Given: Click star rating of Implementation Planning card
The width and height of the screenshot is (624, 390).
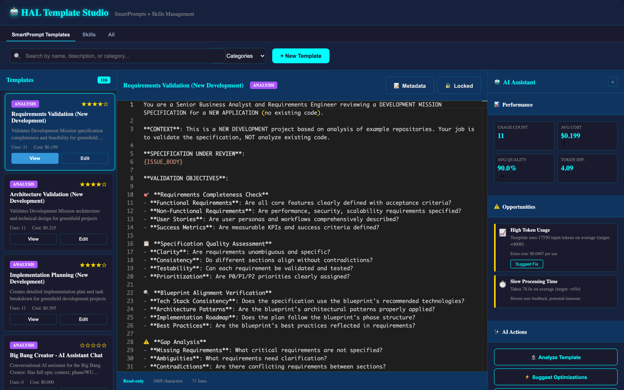Looking at the screenshot, I should tap(93, 265).
